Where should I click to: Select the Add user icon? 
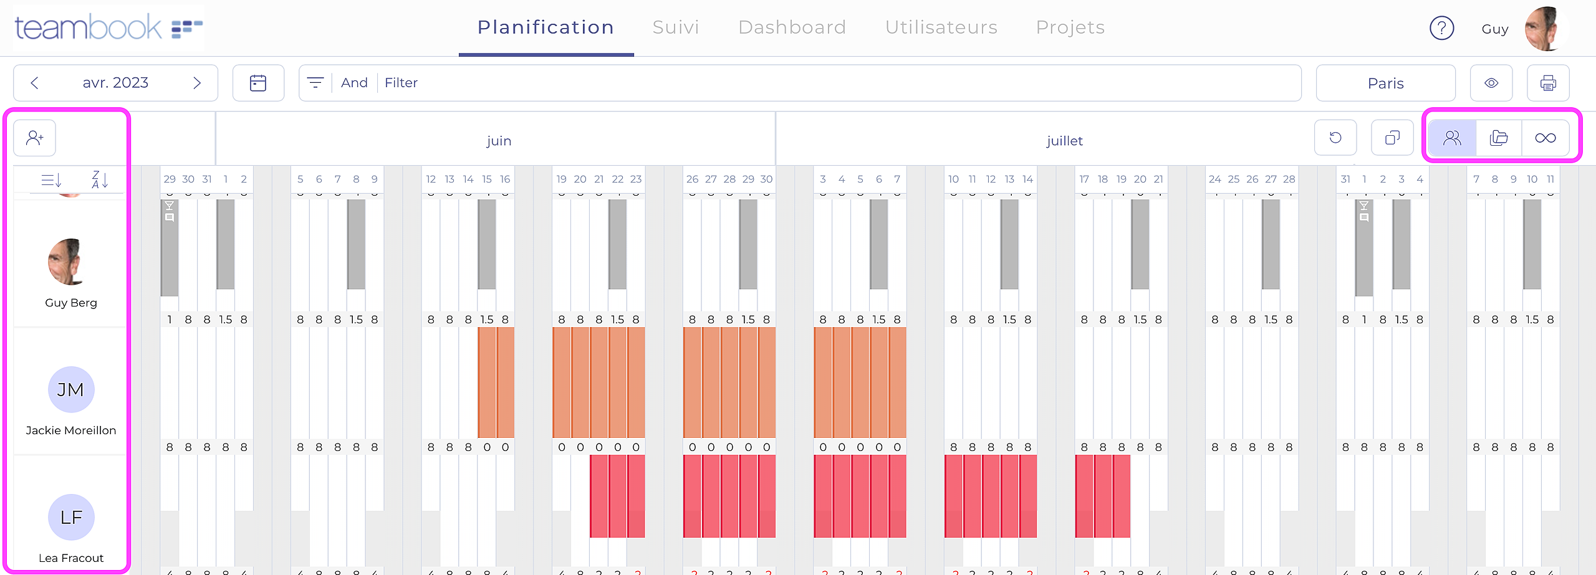34,138
